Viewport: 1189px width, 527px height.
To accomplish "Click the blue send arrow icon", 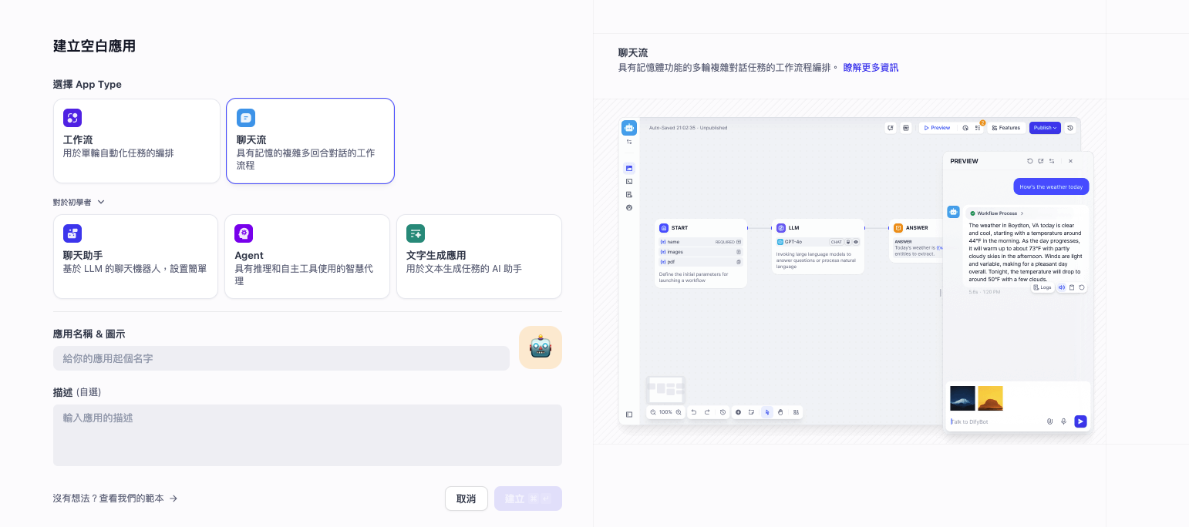I will [x=1080, y=421].
